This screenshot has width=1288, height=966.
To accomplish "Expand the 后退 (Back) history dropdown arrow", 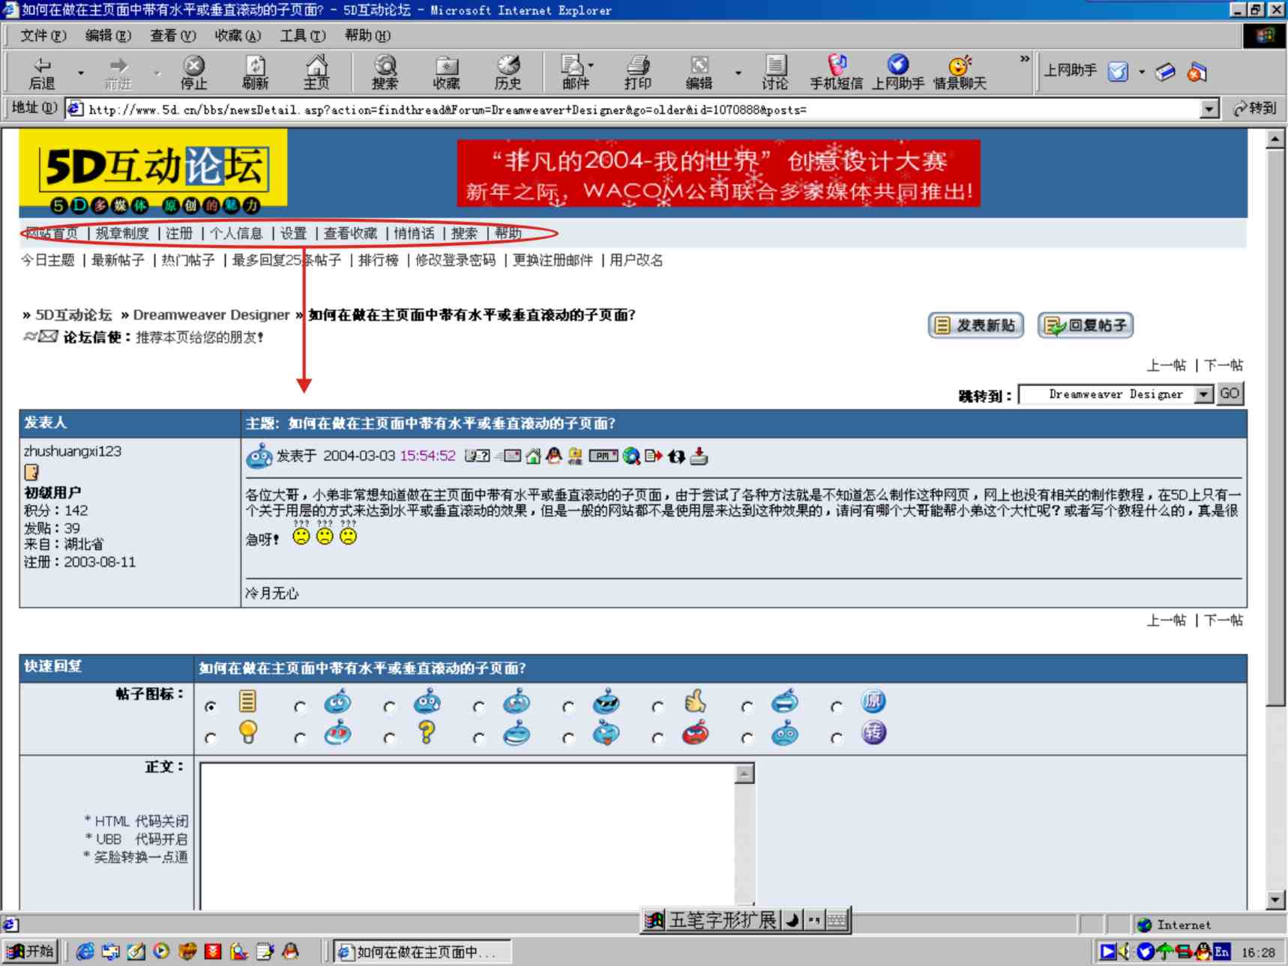I will pyautogui.click(x=81, y=73).
